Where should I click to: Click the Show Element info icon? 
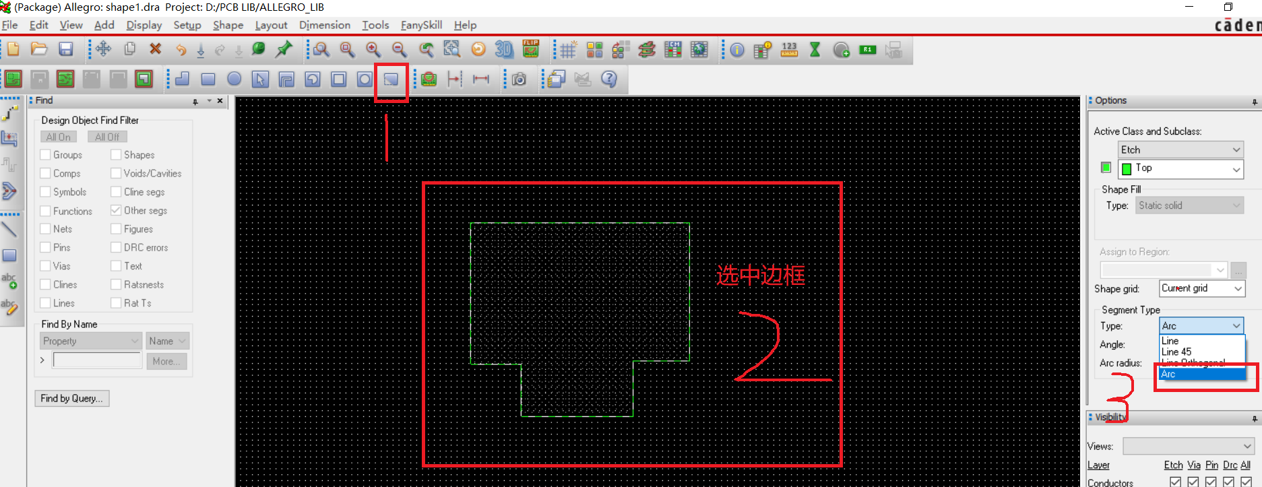(x=737, y=50)
